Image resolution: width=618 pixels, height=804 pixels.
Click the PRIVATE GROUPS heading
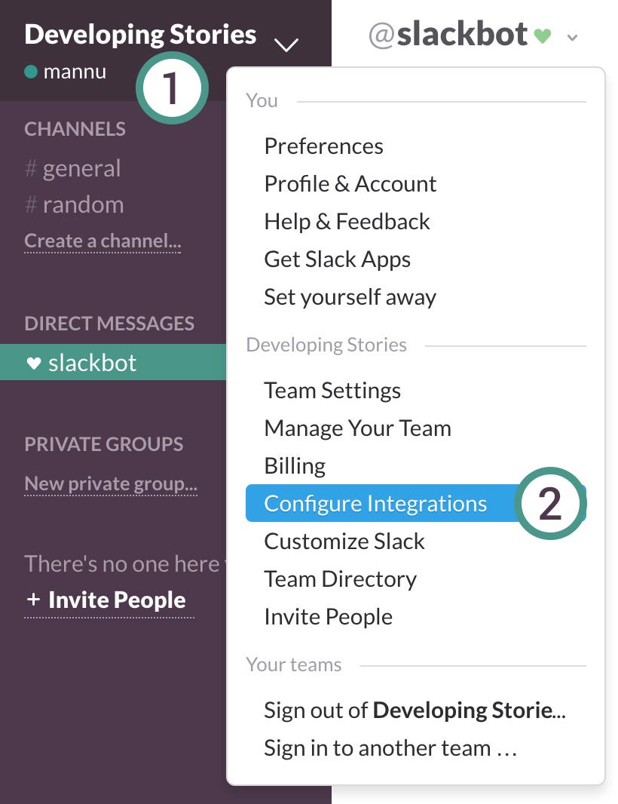(x=103, y=444)
